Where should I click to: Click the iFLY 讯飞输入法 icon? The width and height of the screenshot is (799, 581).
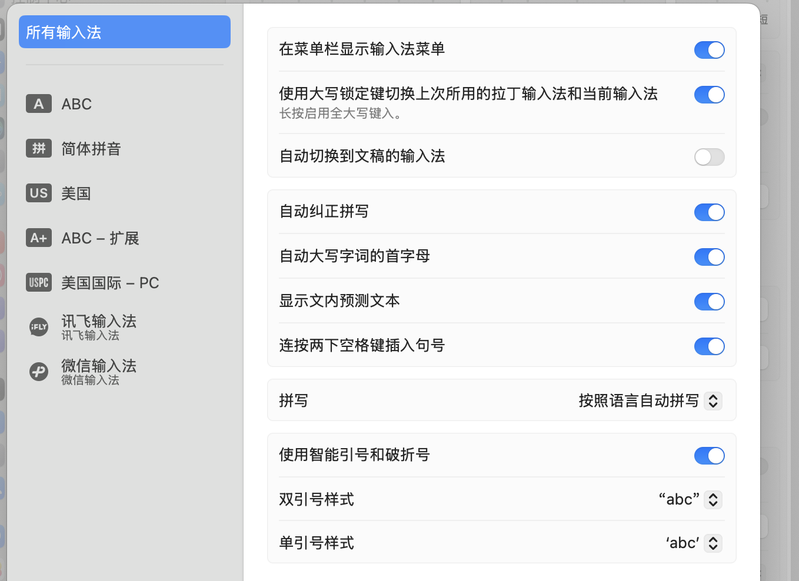point(39,327)
